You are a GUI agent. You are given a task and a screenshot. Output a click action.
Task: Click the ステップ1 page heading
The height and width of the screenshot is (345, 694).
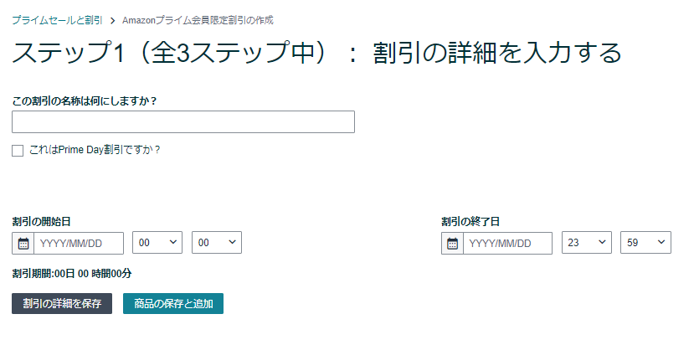316,54
